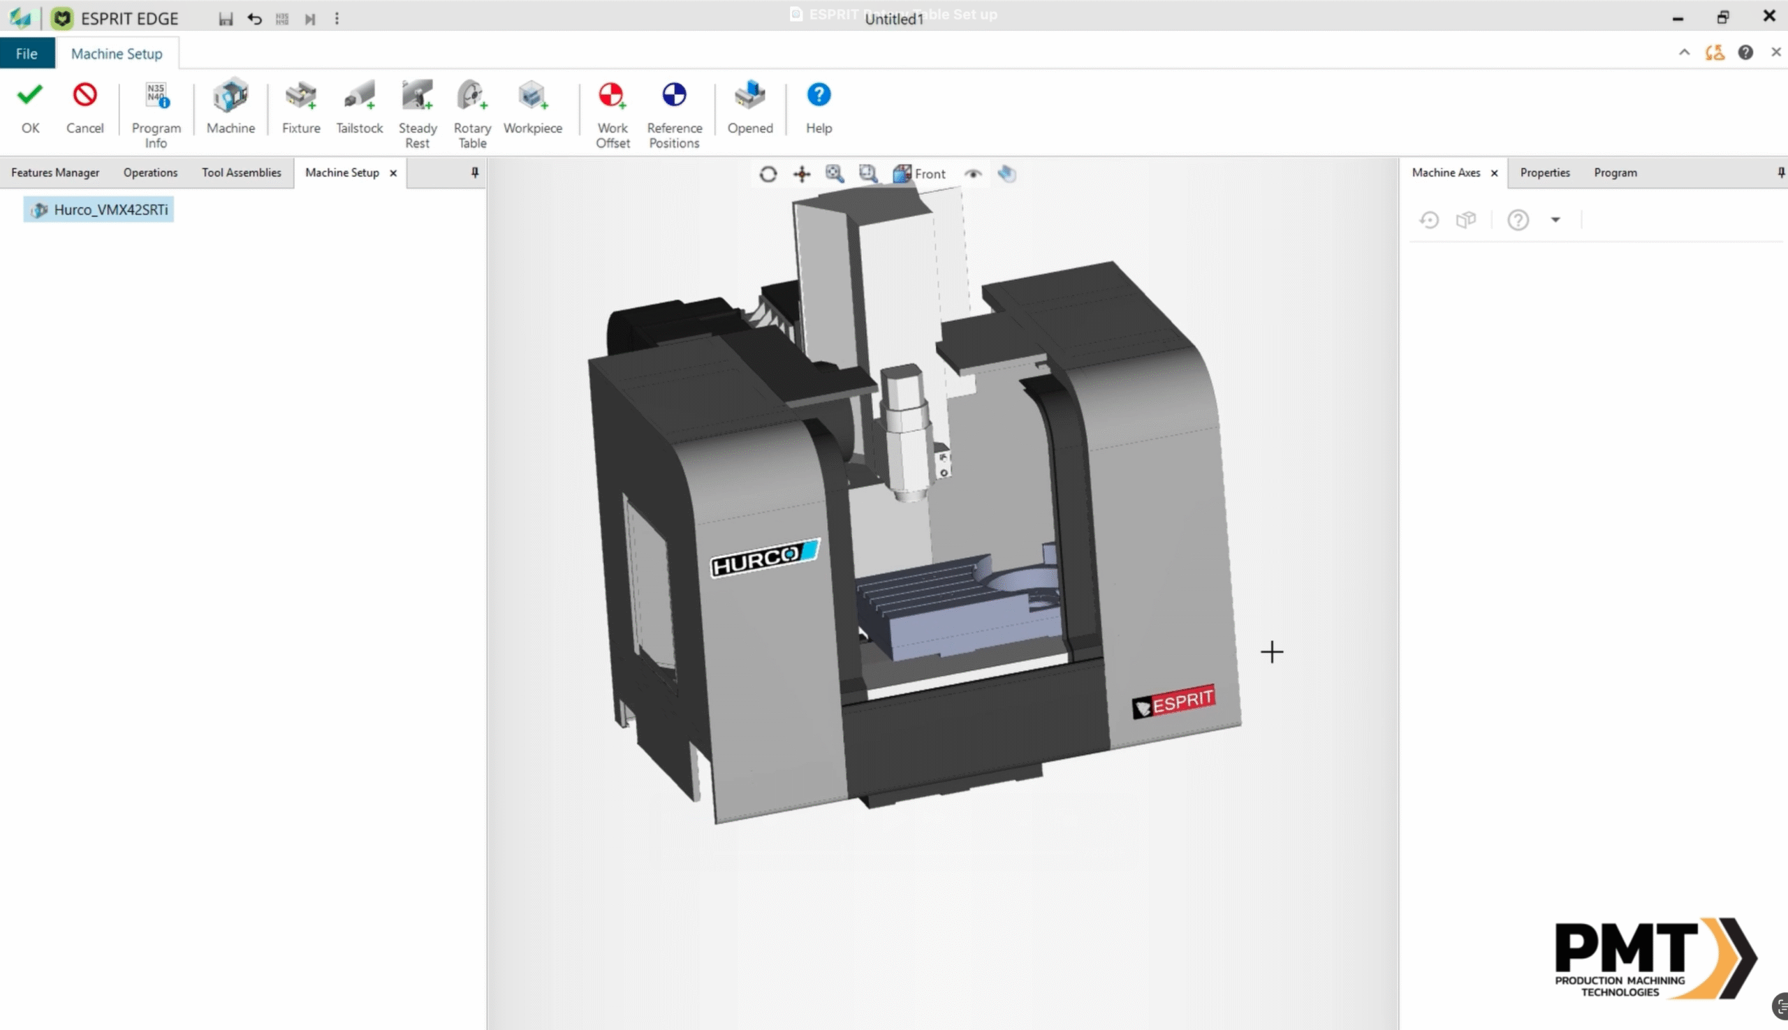Switch to Features Manager tab

pyautogui.click(x=55, y=172)
